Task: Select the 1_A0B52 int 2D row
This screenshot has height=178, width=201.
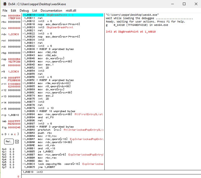Action: coord(63,68)
